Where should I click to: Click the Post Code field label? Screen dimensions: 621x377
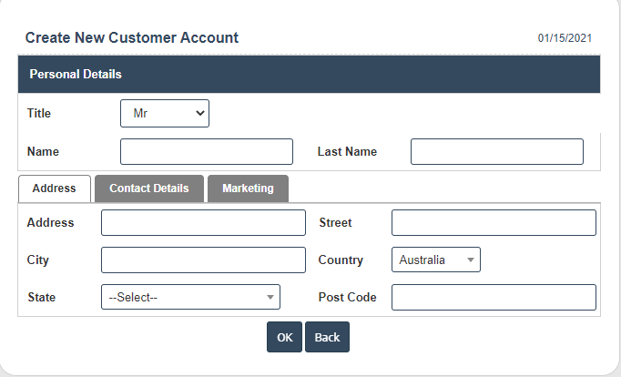coord(347,298)
